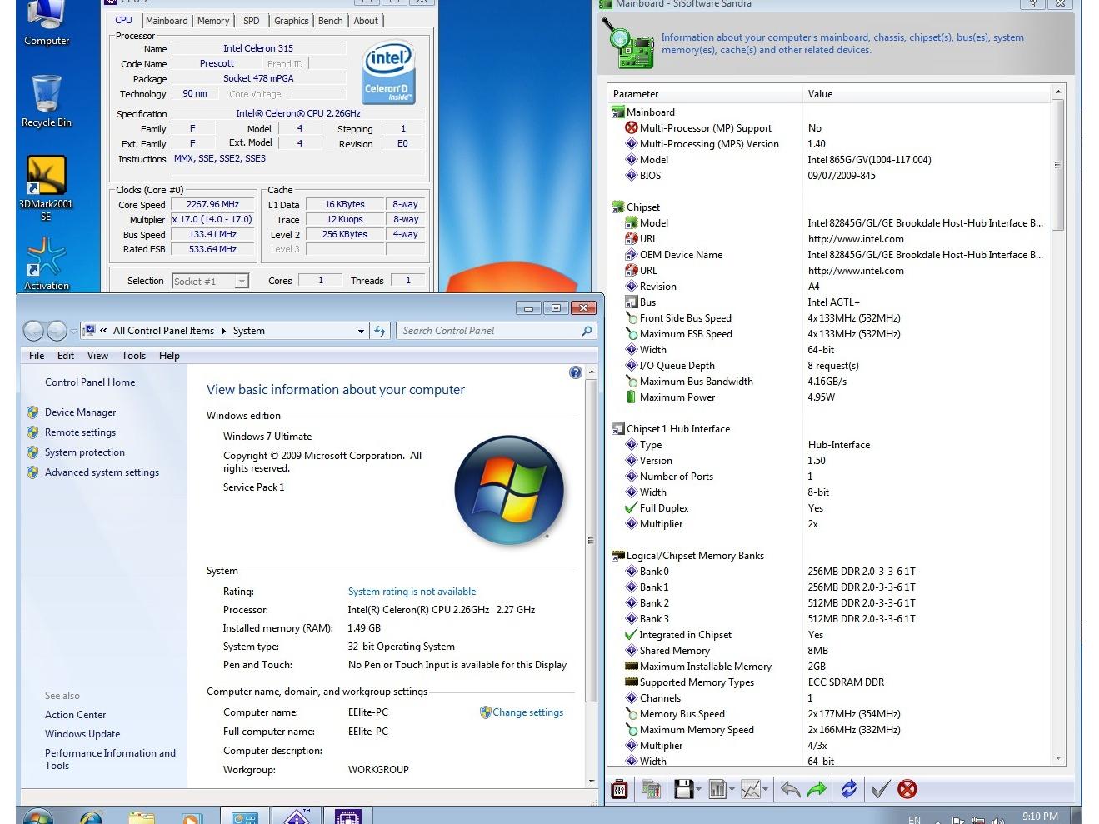Click Sandra bar-chart report icon
Screen dimensions: 1099x824
[717, 789]
